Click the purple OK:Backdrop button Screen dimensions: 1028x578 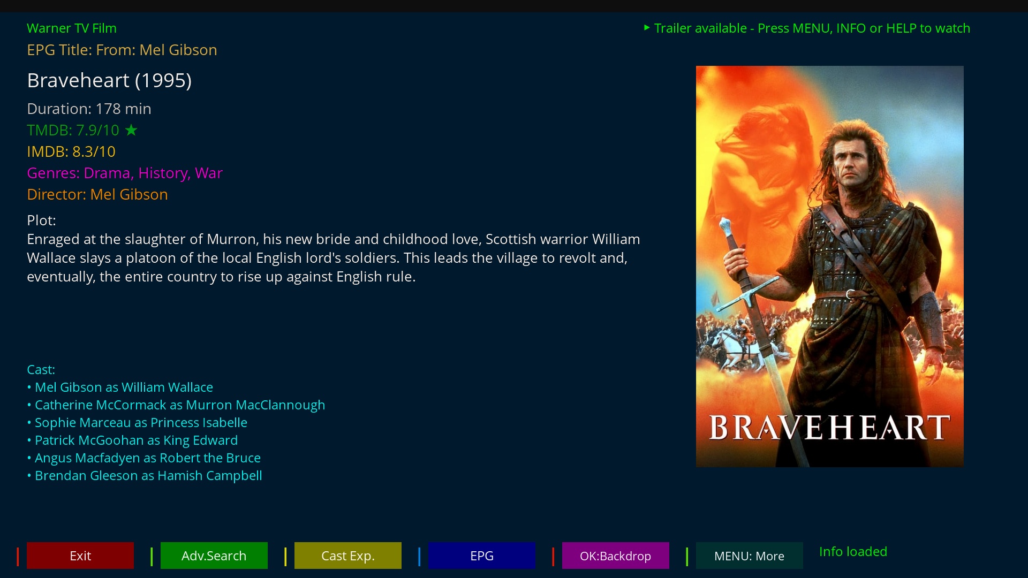coord(616,556)
